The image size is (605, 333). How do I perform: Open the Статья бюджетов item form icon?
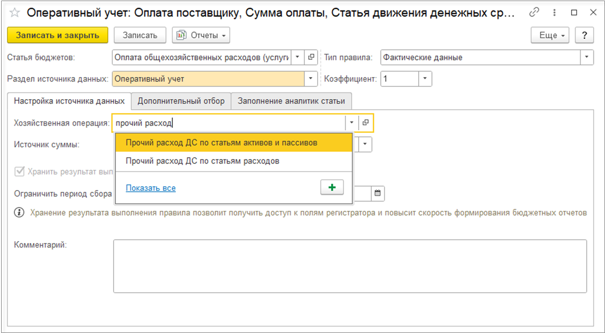pos(311,57)
